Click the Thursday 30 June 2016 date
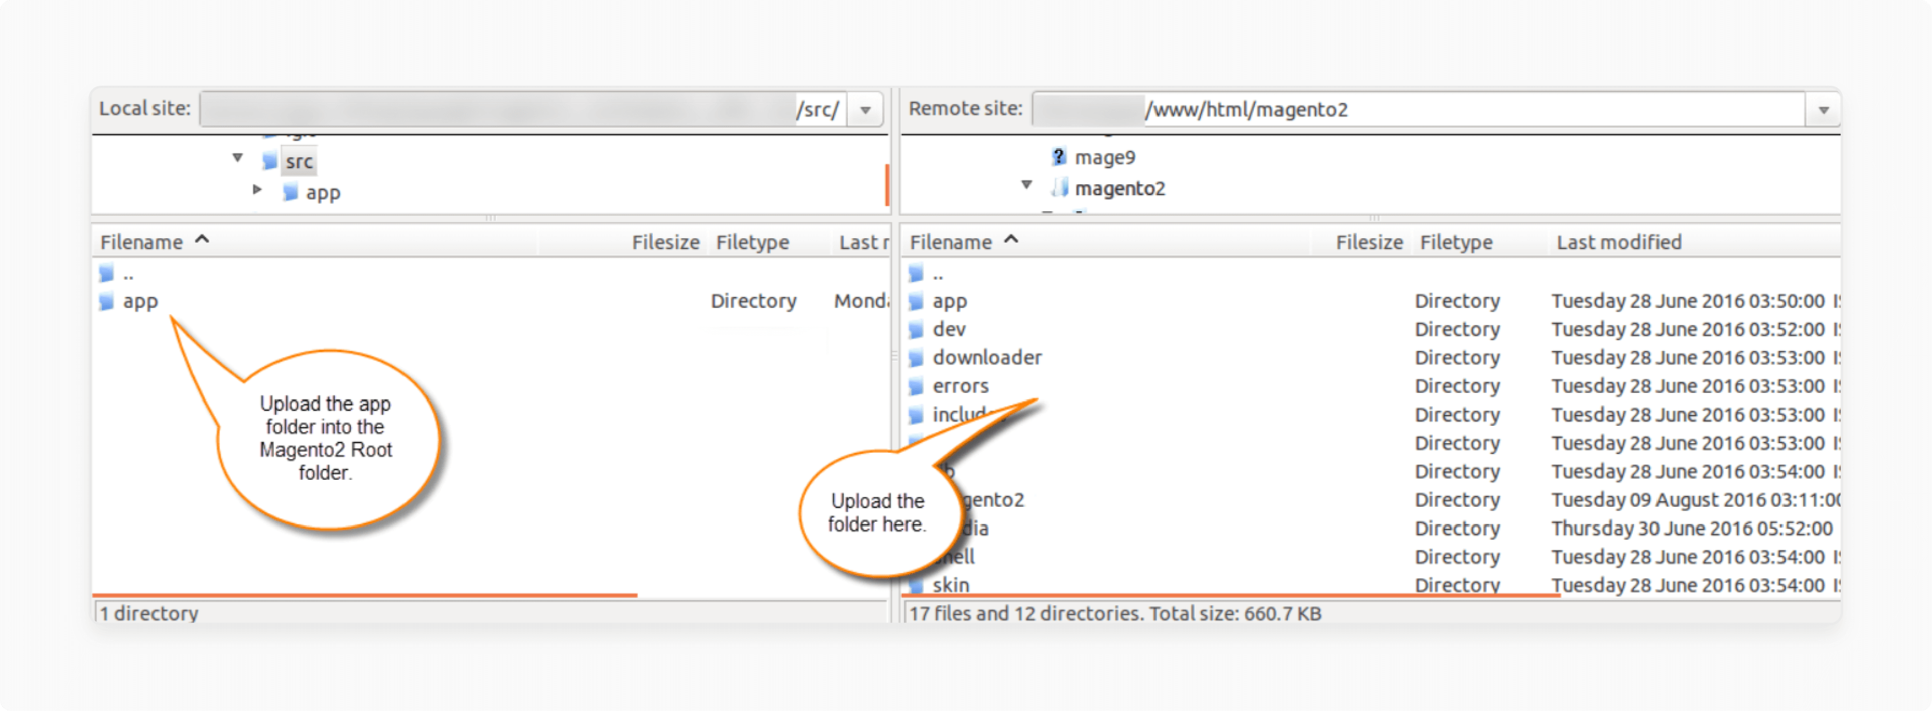Screen dimensions: 1932x711 tap(1692, 529)
